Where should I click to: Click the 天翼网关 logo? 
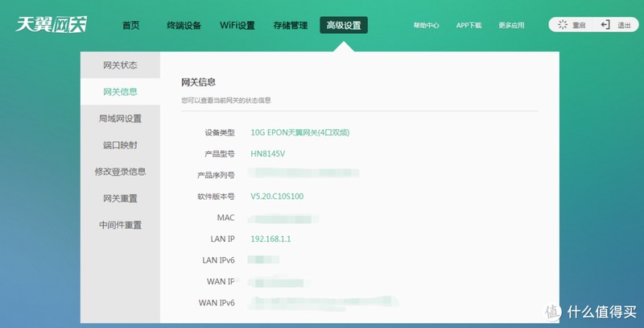coord(52,24)
